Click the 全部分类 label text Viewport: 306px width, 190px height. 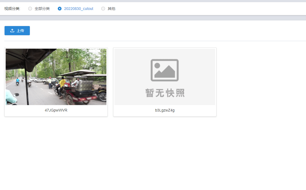(42, 9)
